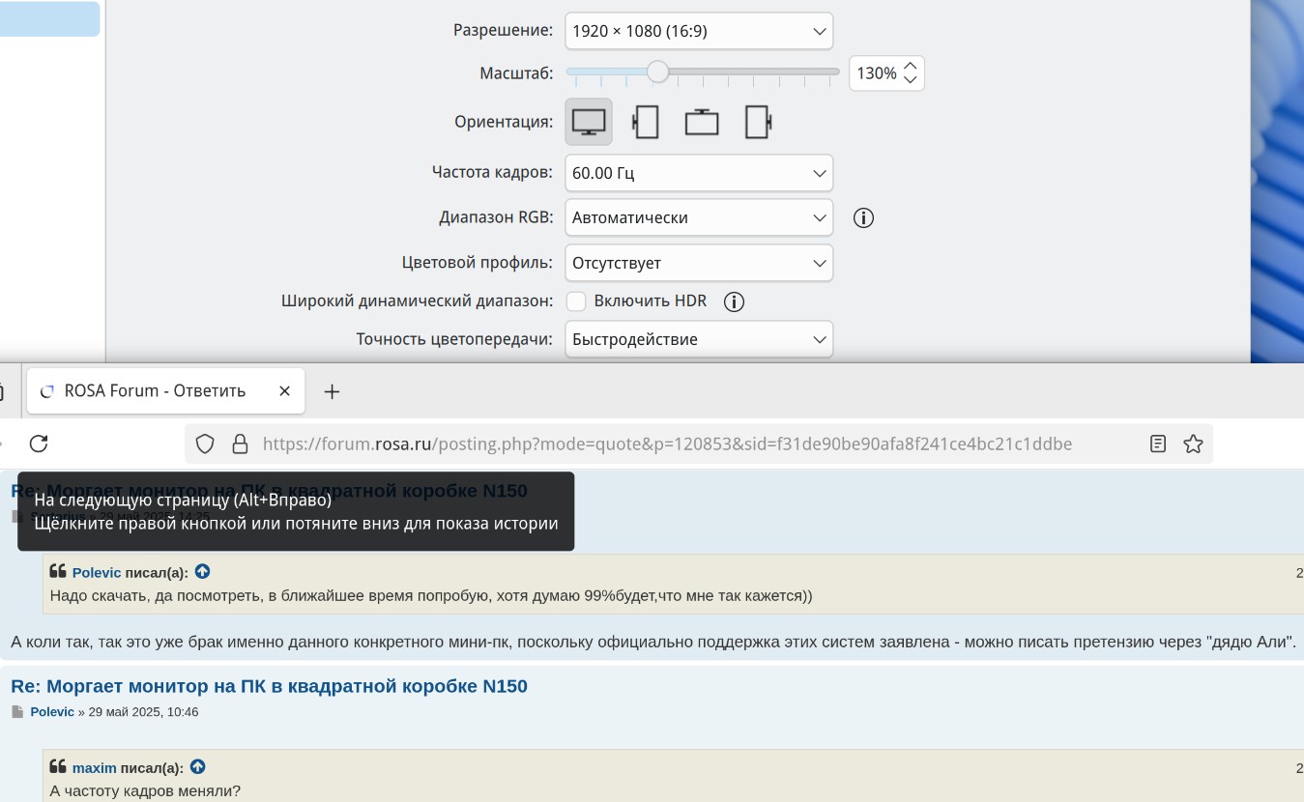Open the Частота кадров dropdown
Image resolution: width=1304 pixels, height=802 pixels.
[x=699, y=174]
